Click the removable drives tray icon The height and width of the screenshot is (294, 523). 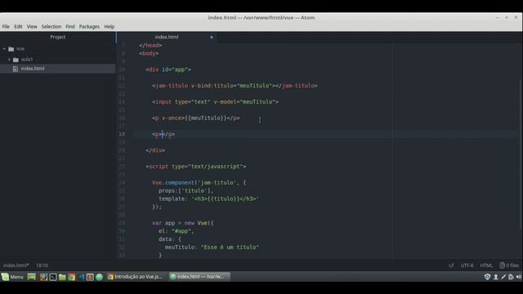point(511,277)
